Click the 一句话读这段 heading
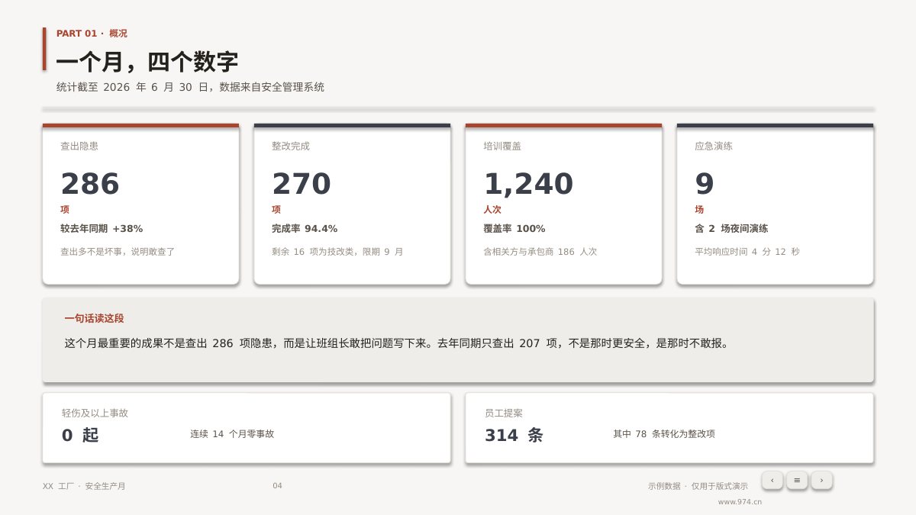This screenshot has height=515, width=916. 94,318
